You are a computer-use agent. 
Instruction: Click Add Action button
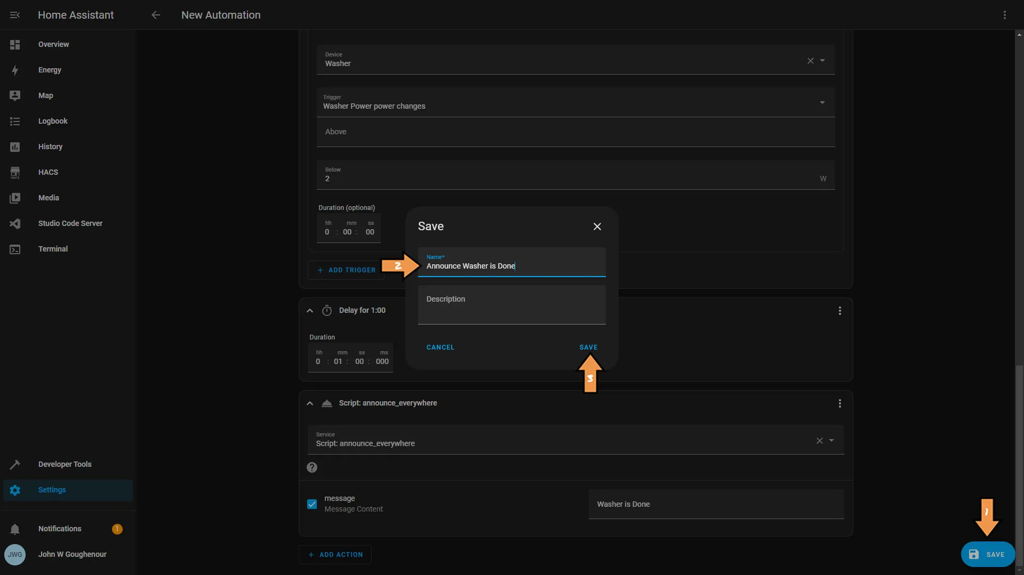click(x=335, y=555)
